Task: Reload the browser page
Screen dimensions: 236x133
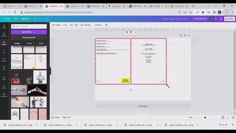Action: [x=15, y=12]
